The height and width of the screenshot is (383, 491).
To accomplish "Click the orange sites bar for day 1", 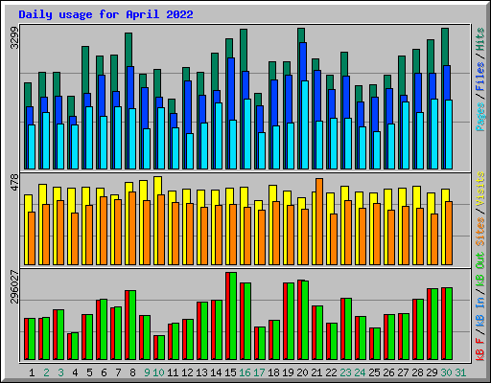I will tap(32, 238).
